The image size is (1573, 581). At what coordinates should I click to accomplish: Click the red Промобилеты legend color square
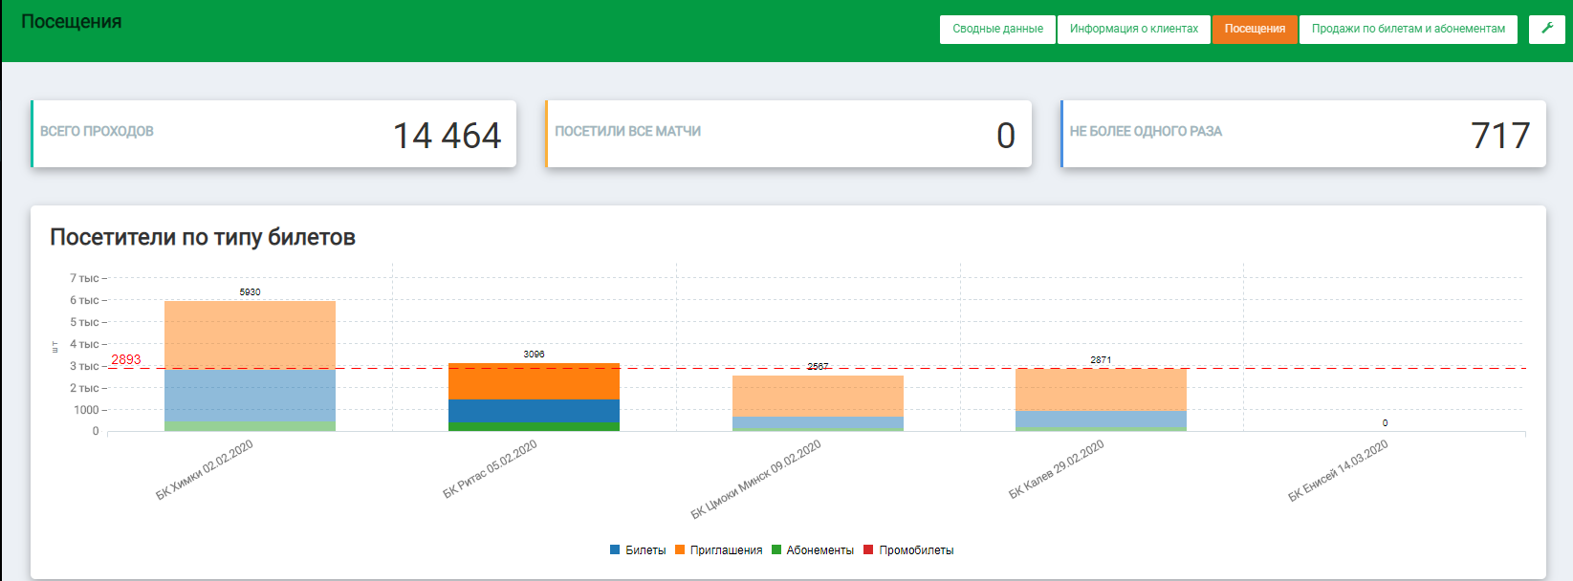pyautogui.click(x=868, y=550)
